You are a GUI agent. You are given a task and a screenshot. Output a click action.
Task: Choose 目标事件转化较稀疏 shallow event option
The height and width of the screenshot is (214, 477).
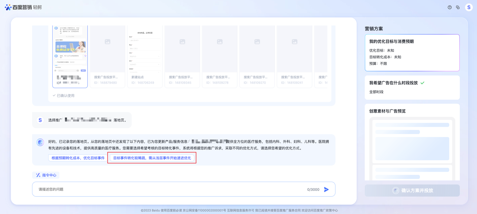pos(152,158)
